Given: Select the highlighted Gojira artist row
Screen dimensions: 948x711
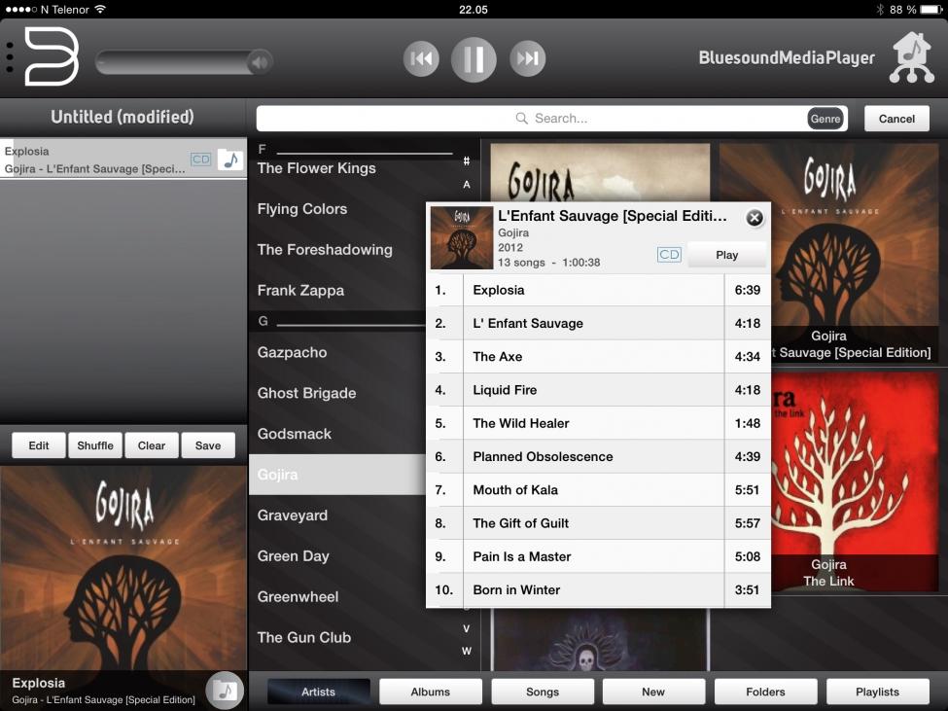Looking at the screenshot, I should (x=337, y=475).
